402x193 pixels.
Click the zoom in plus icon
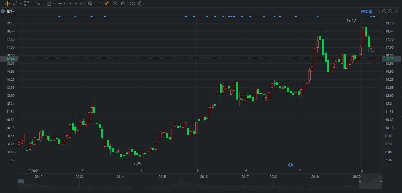click(x=390, y=11)
